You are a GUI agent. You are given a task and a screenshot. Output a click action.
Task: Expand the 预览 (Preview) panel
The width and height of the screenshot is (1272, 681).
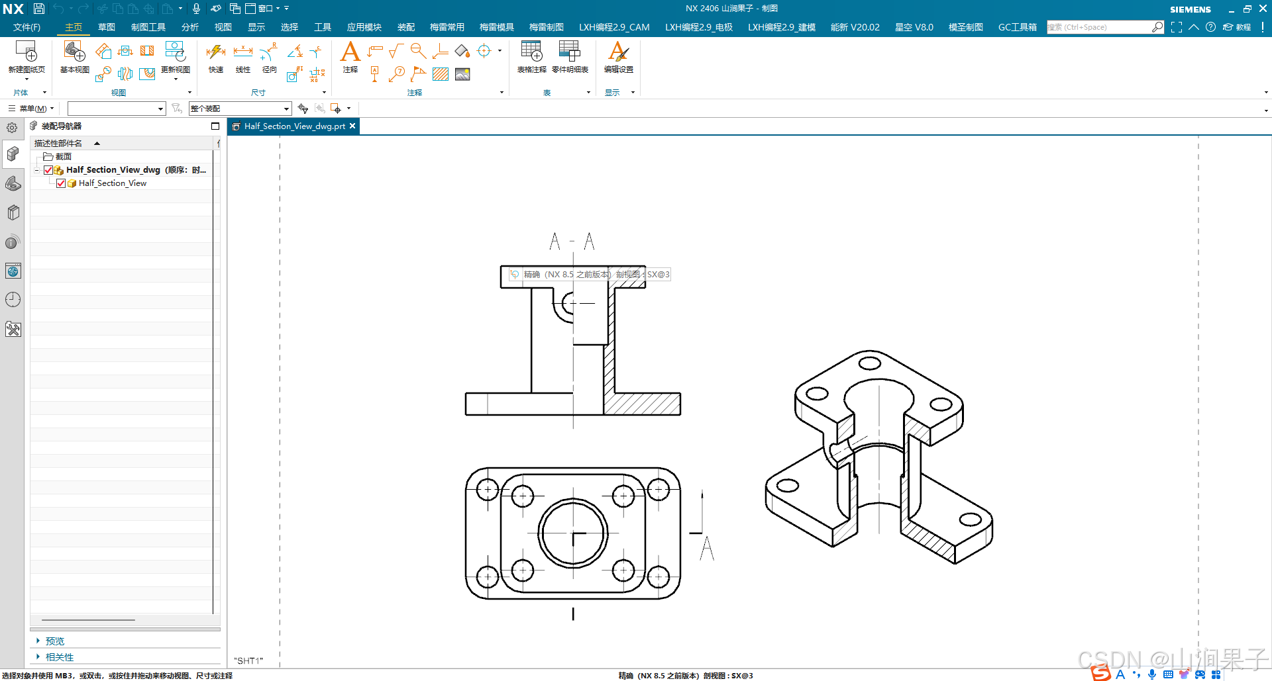[38, 641]
